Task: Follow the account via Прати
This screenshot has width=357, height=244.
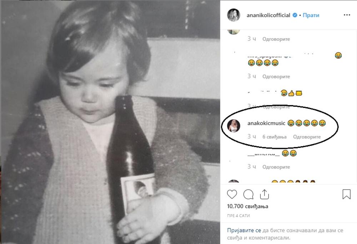Action: click(311, 15)
